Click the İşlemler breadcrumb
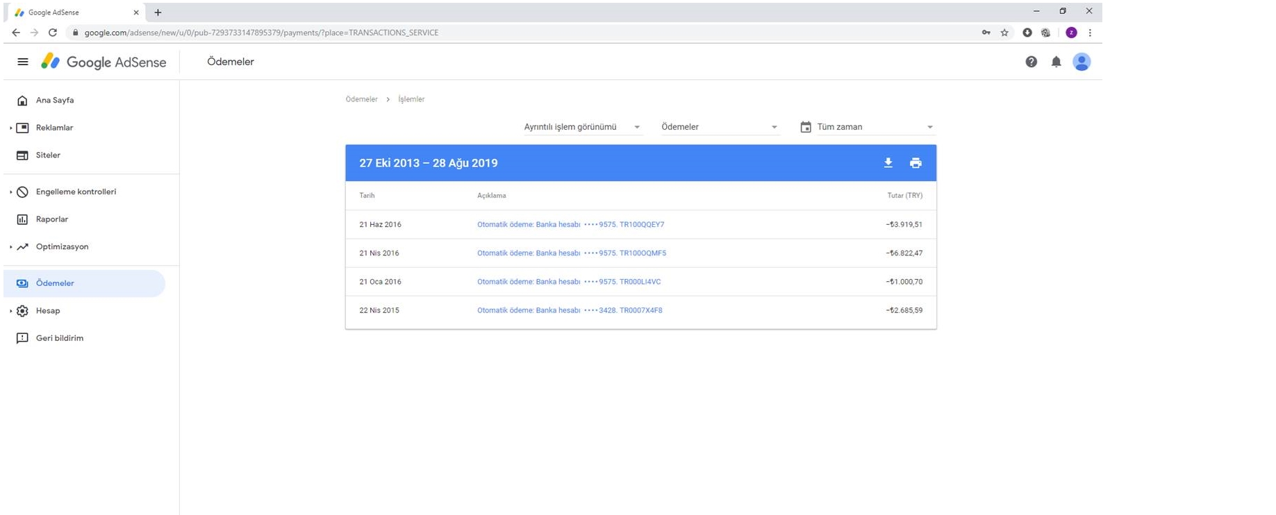Viewport: 1276px width, 515px height. click(x=411, y=99)
